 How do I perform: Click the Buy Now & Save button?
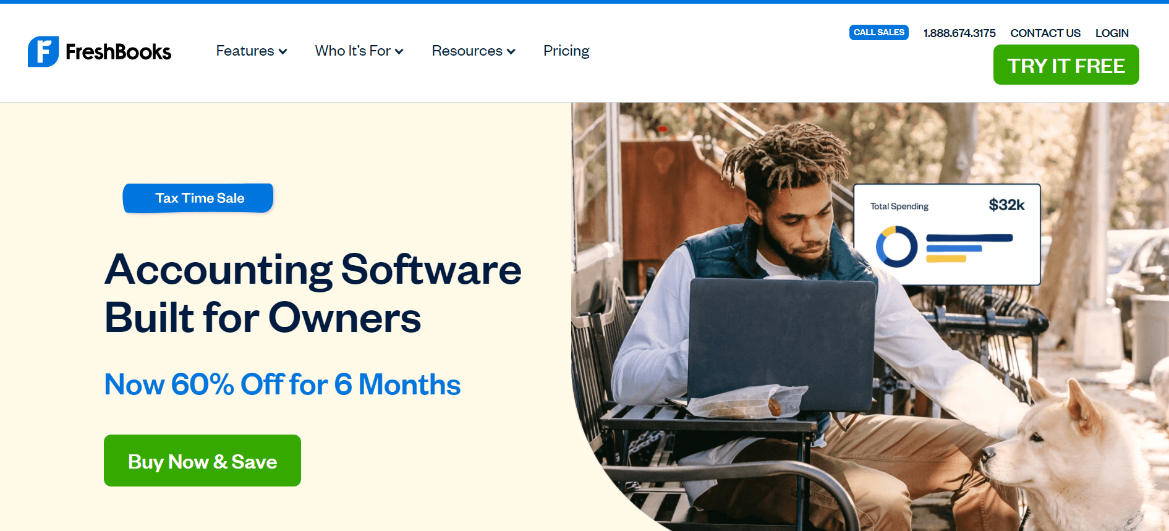point(202,461)
